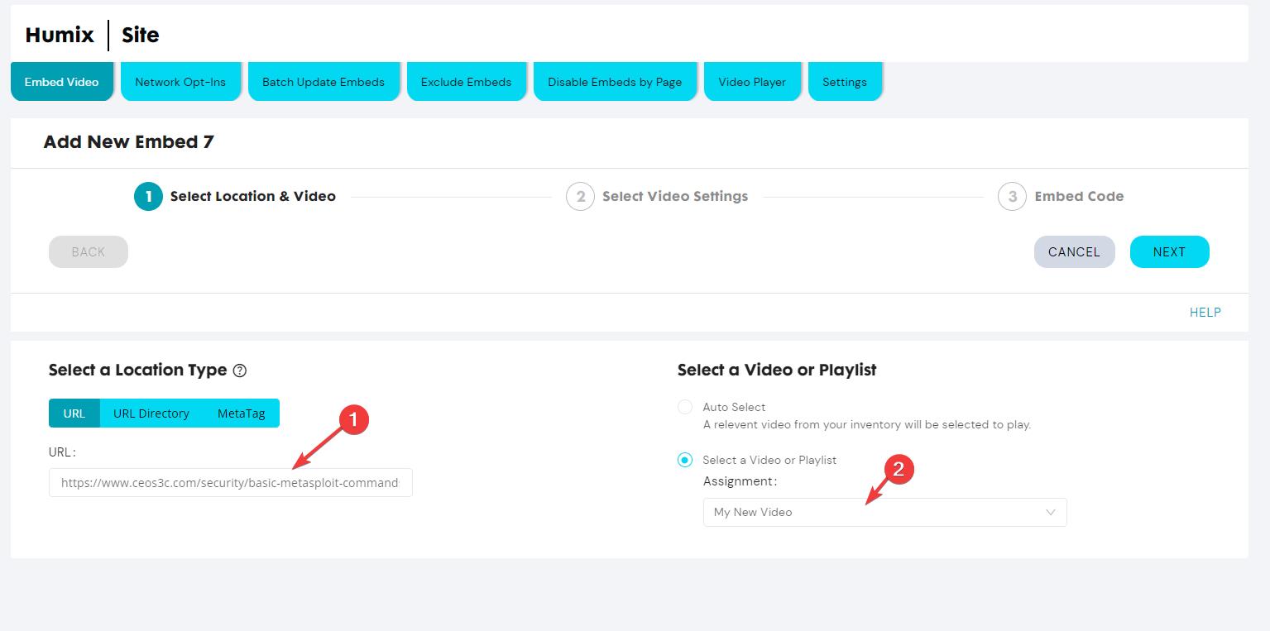Screen dimensions: 1270x631
Task: Open the Embed Video tab
Action: [x=61, y=82]
